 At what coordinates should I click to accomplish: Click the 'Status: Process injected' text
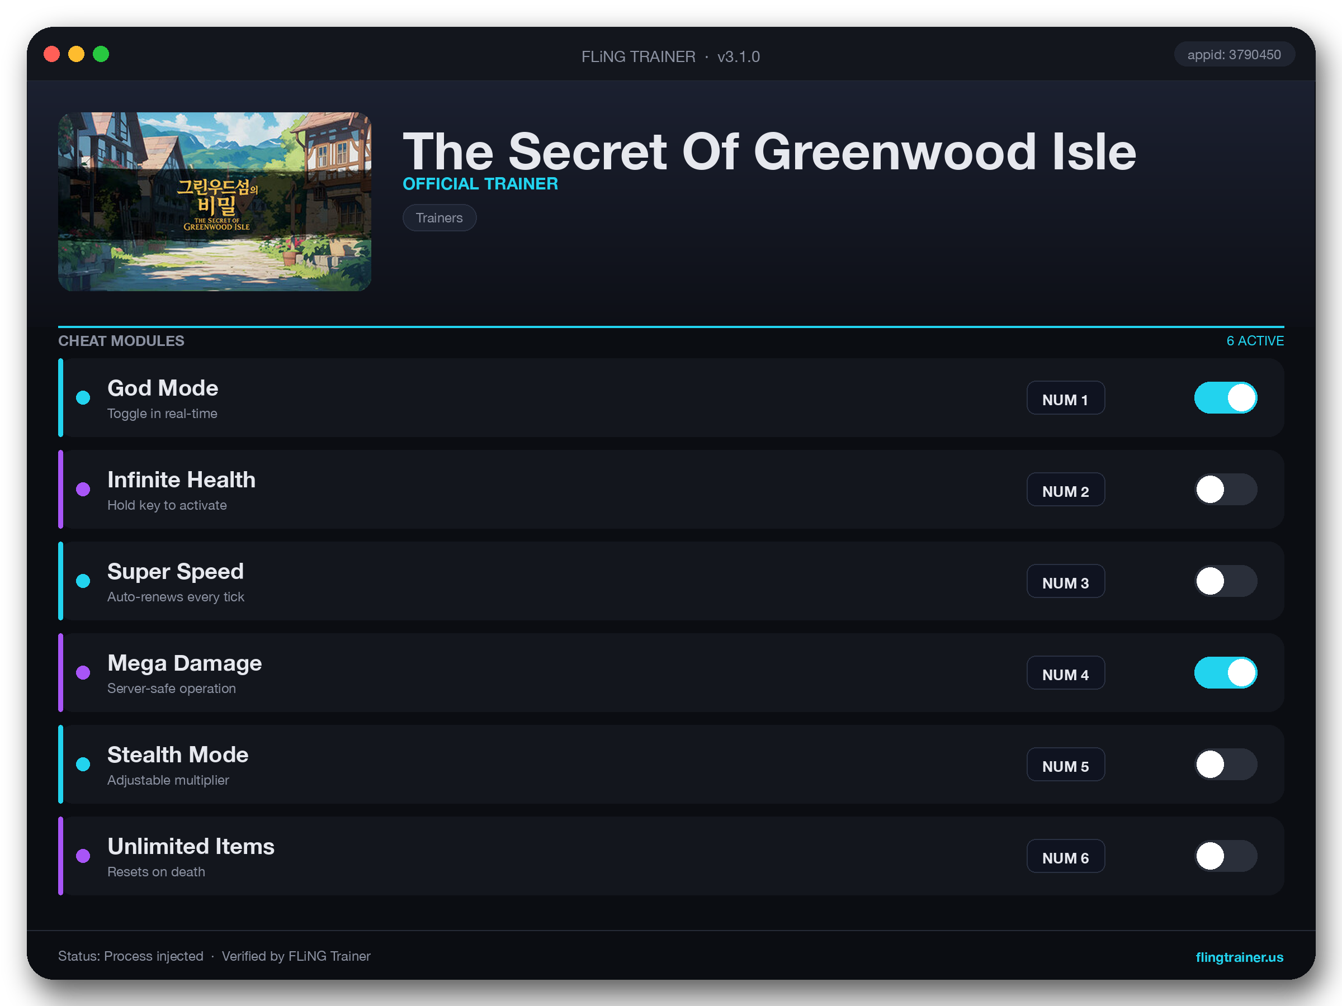[130, 956]
